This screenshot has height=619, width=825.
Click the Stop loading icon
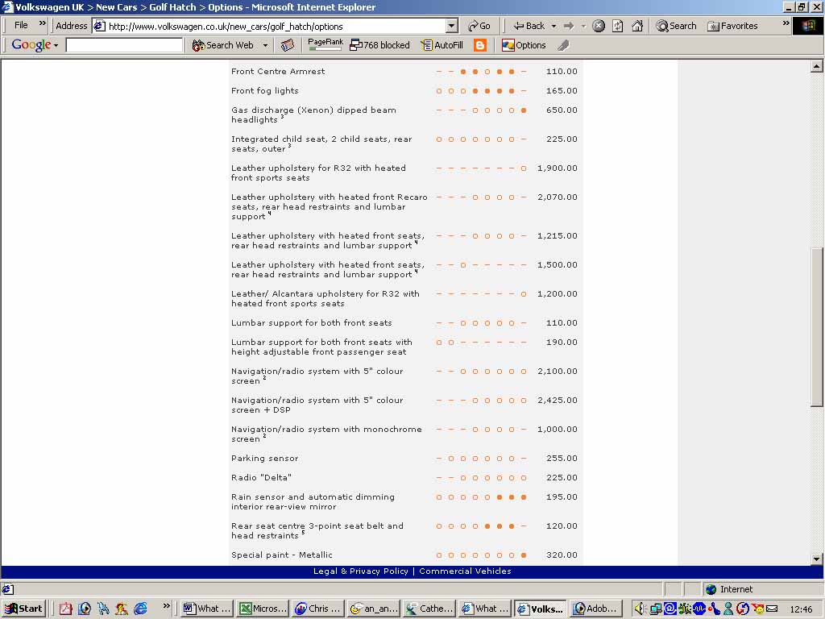599,26
